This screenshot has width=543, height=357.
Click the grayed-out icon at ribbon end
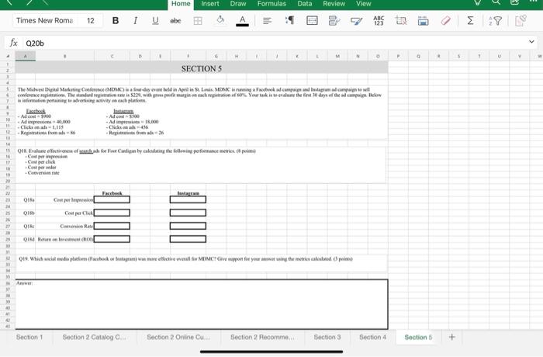[521, 20]
